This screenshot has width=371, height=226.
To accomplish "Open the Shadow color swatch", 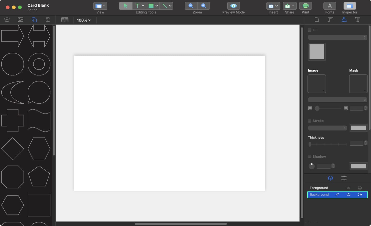I will [x=358, y=166].
